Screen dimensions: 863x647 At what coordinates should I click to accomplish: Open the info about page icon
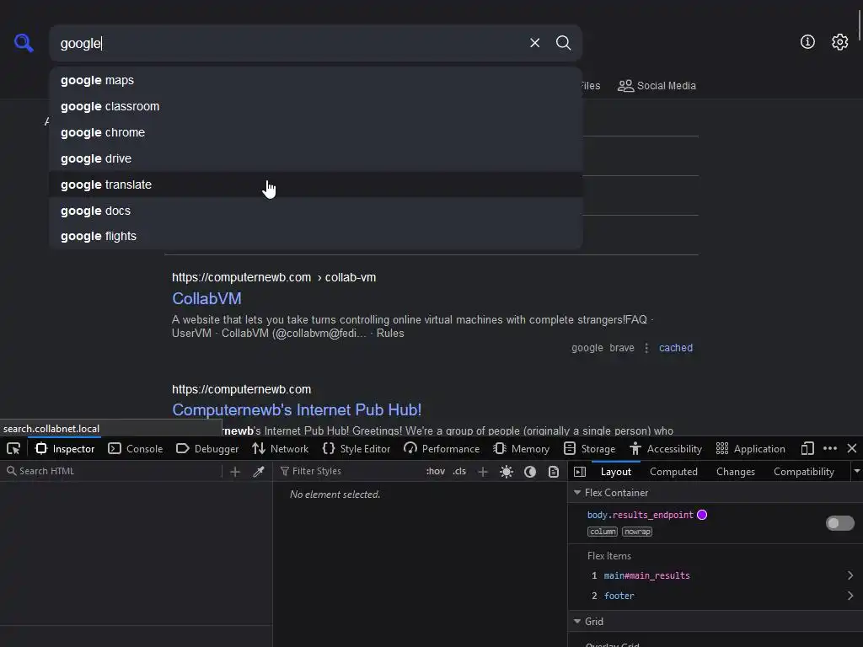click(807, 42)
